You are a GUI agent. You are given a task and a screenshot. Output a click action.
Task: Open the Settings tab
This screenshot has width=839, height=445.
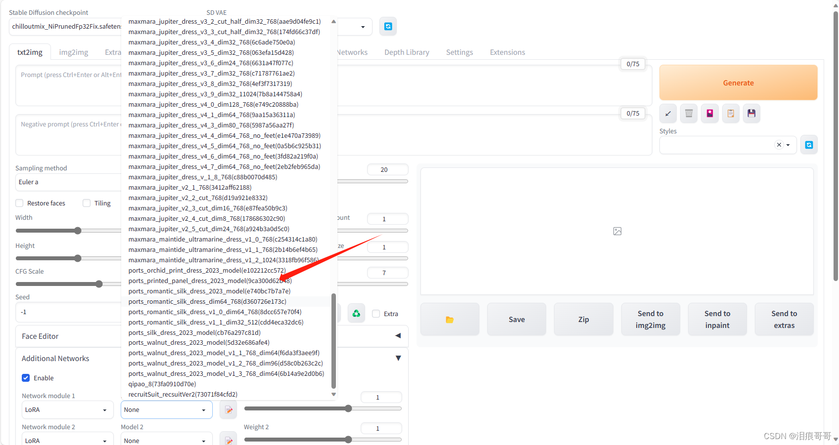click(x=460, y=52)
